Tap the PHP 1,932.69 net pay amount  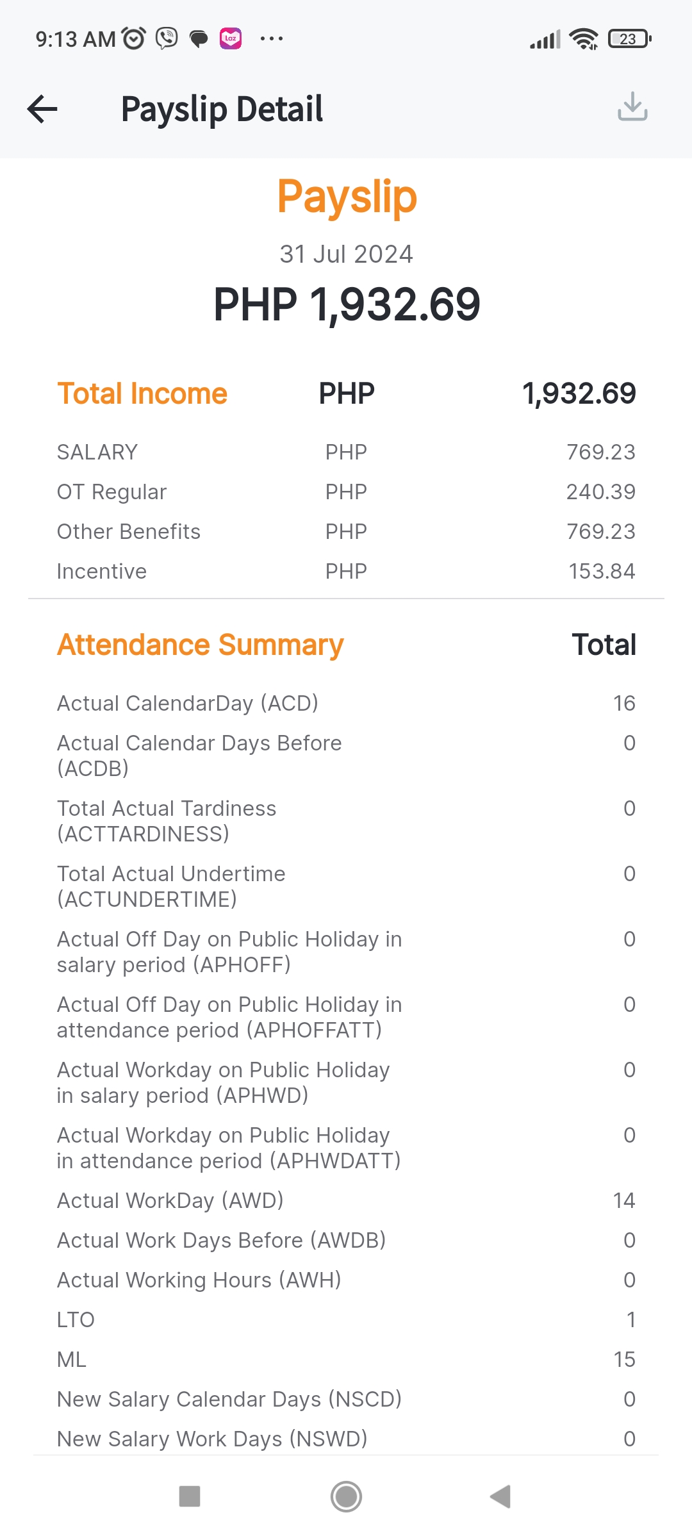[x=347, y=304]
